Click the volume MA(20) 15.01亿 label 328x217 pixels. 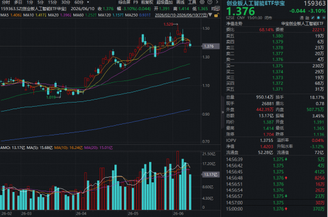click(98, 148)
